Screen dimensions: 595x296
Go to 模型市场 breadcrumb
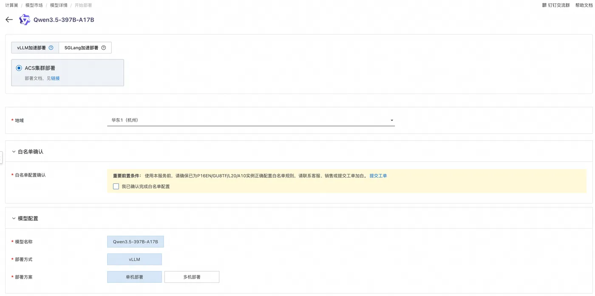[34, 6]
